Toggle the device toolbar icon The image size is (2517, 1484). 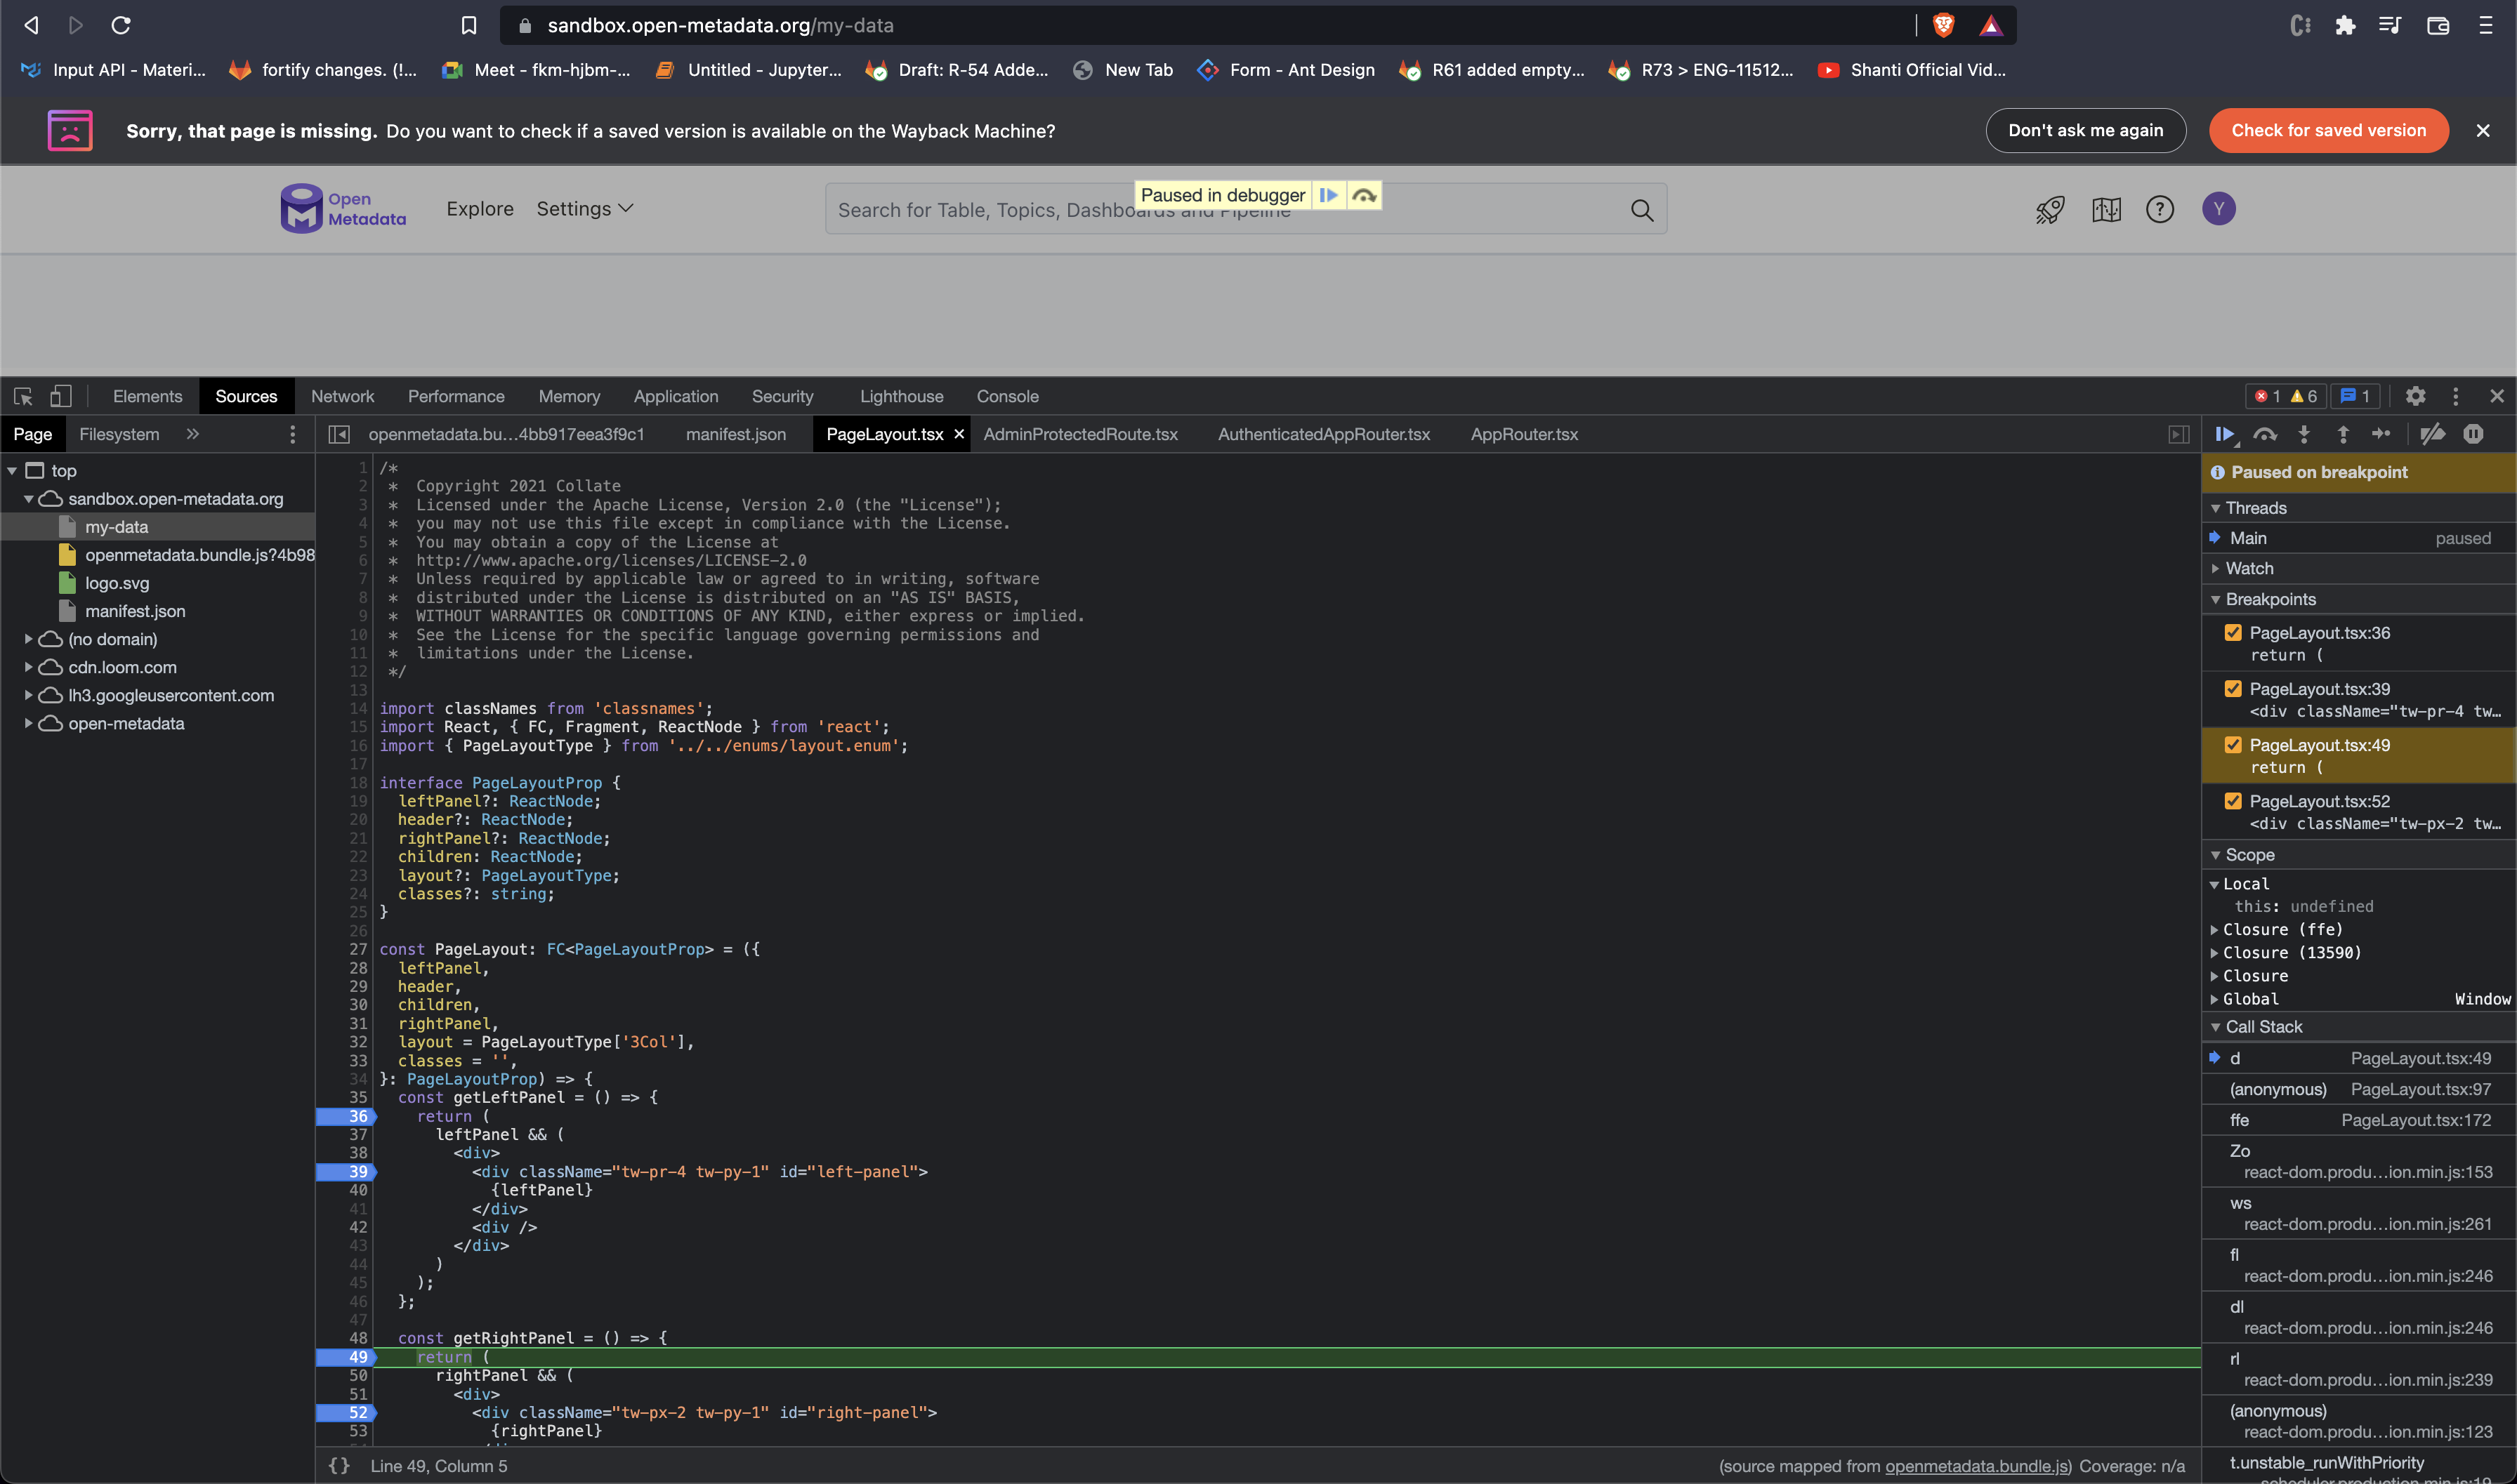click(x=61, y=396)
